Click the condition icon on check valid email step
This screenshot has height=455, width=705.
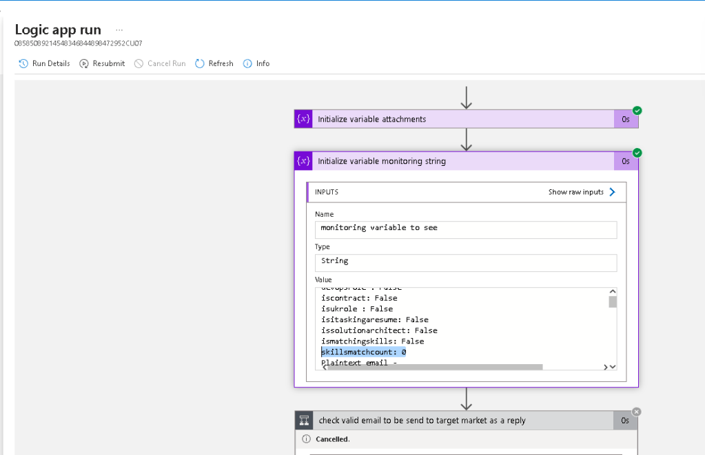tap(304, 421)
